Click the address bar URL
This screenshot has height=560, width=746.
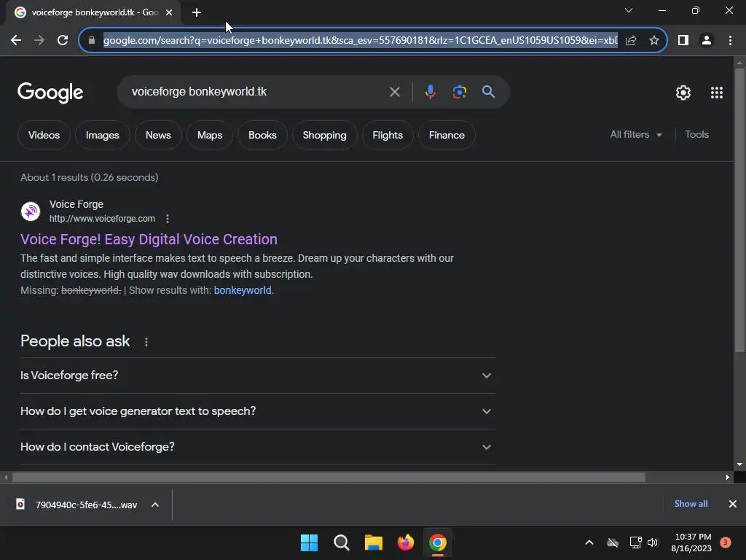[x=360, y=41]
